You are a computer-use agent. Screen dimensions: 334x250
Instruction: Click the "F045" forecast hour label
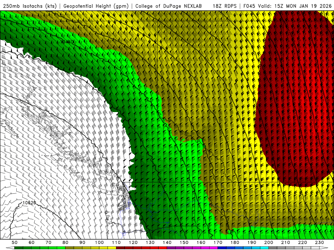click(249, 6)
